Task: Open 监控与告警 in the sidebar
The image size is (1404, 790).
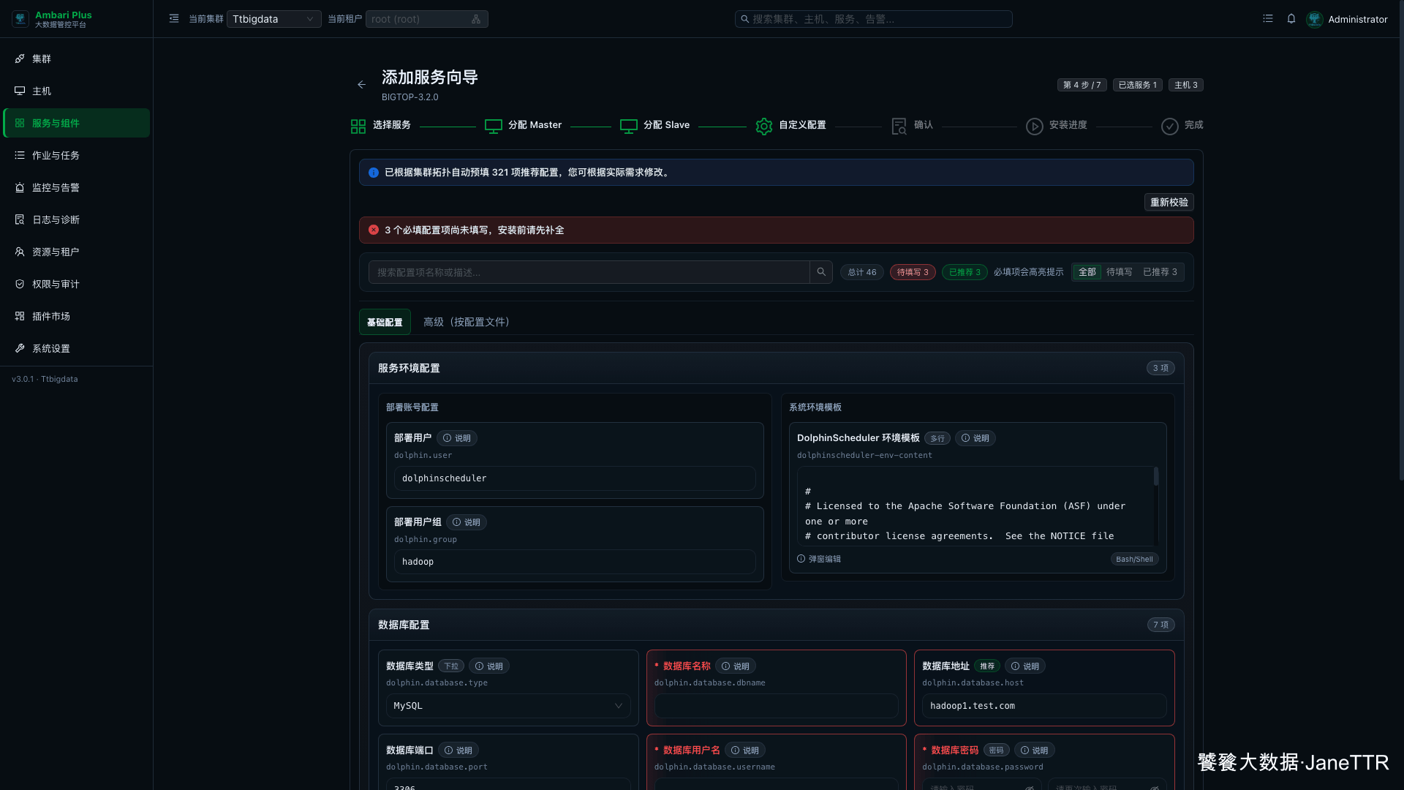Action: (x=77, y=187)
